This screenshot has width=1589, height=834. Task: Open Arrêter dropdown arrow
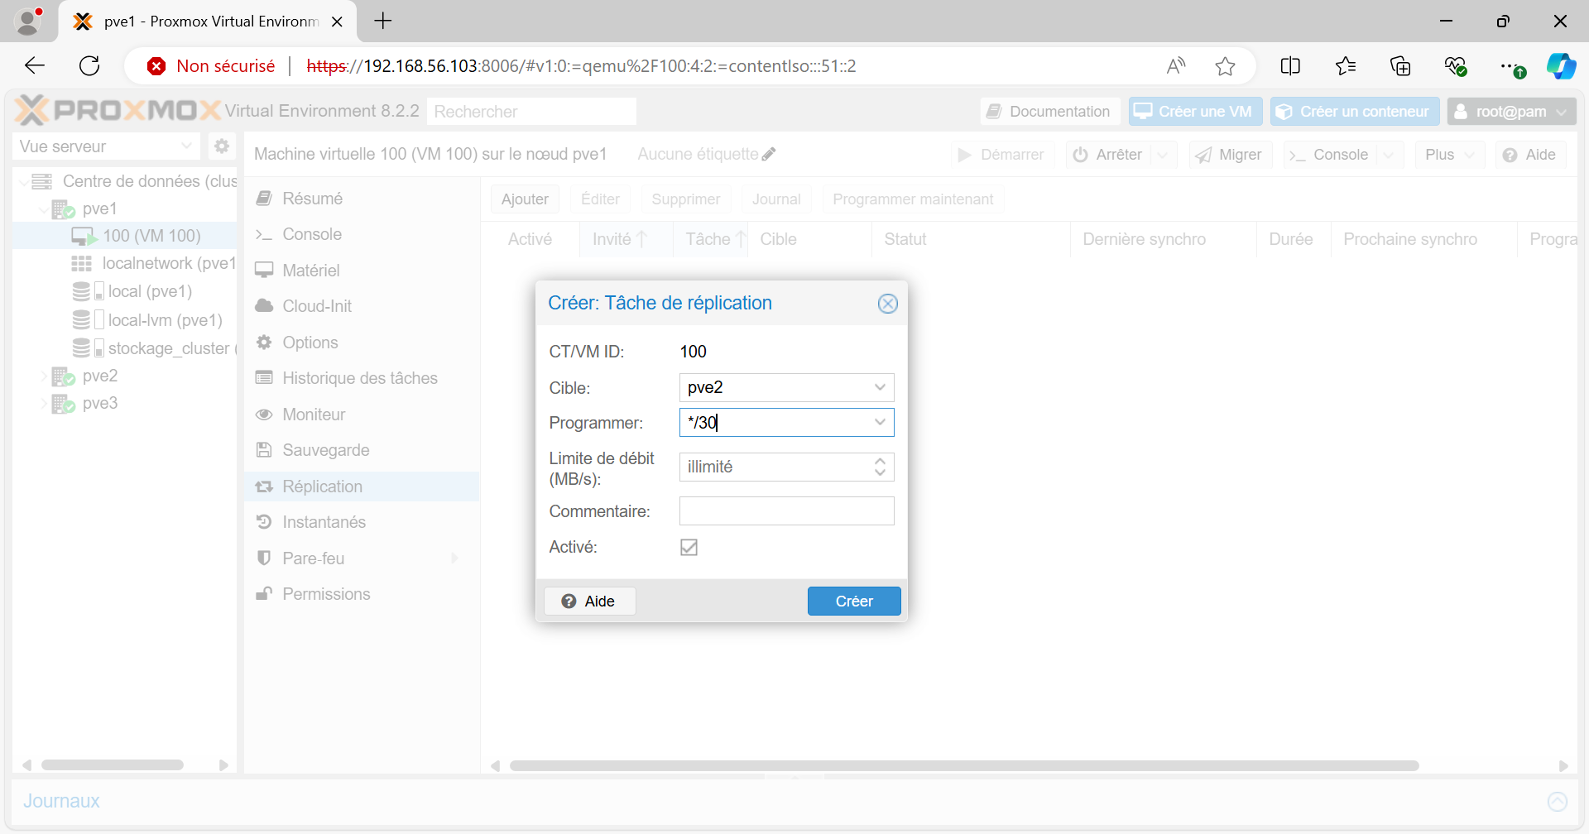pyautogui.click(x=1163, y=155)
